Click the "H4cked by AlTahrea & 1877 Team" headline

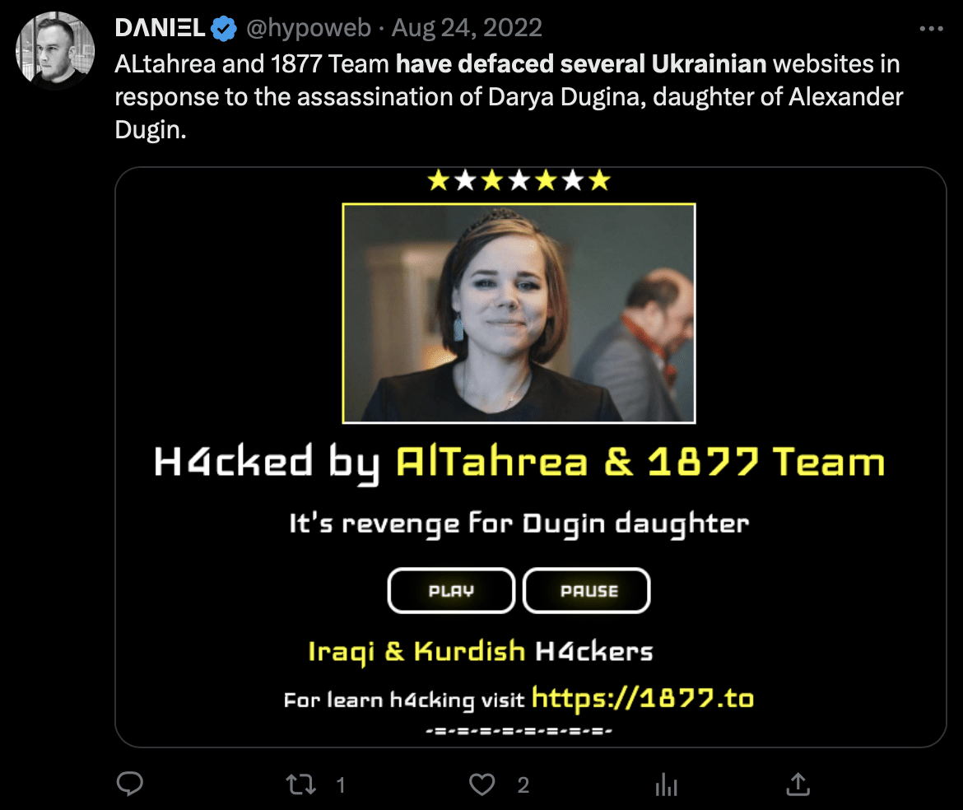click(519, 463)
